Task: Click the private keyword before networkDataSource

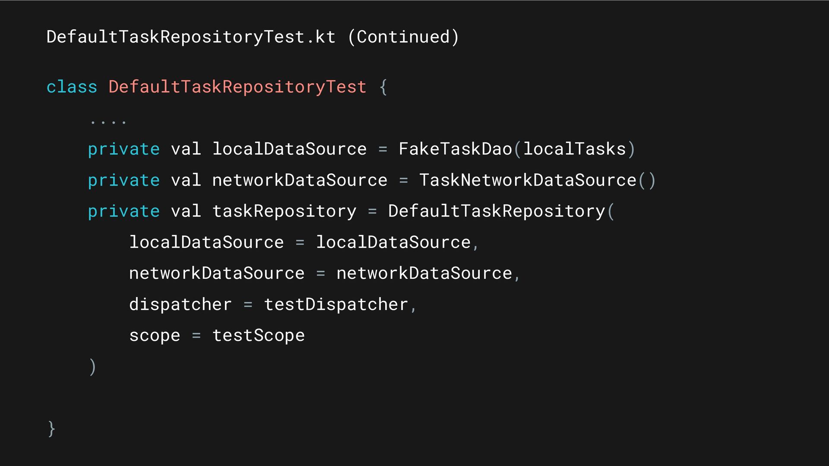Action: (123, 180)
